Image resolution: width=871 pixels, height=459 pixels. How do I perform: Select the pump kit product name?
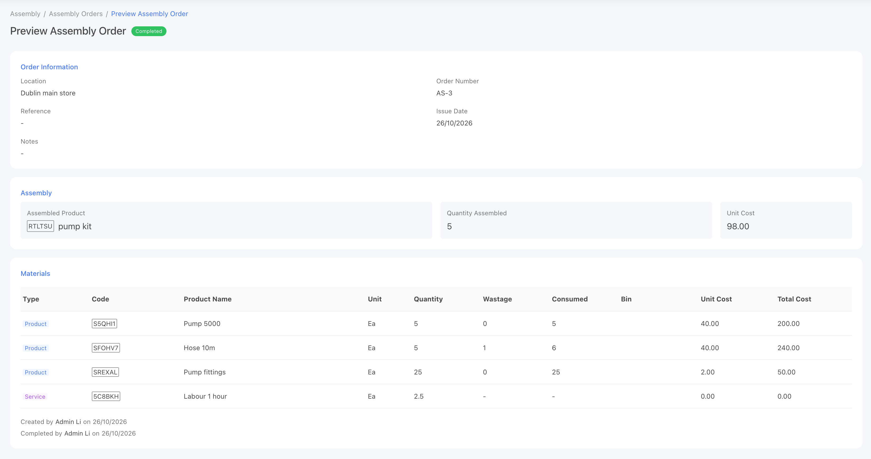click(x=75, y=226)
